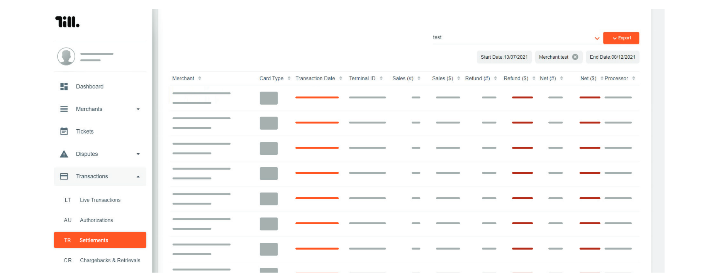Click the Sales ($) column header

point(443,78)
